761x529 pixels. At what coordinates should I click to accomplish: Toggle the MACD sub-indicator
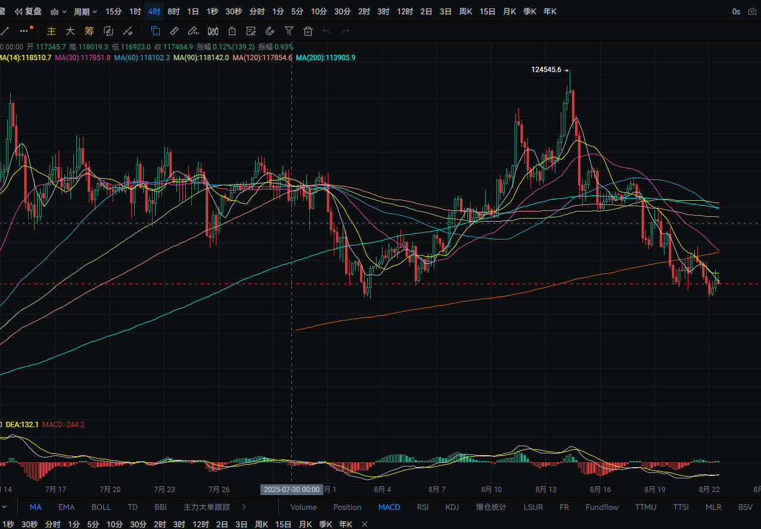[x=389, y=507]
